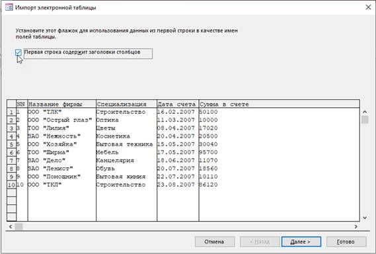Click date cell 15.05.2007
376x254 pixels.
pos(178,144)
